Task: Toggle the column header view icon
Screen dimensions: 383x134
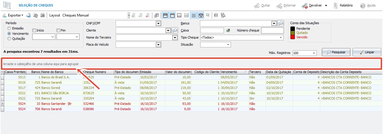Action: coord(172,15)
